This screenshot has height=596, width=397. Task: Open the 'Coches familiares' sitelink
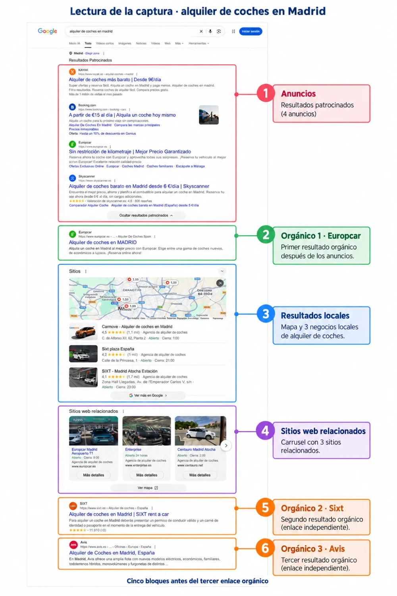(160, 166)
